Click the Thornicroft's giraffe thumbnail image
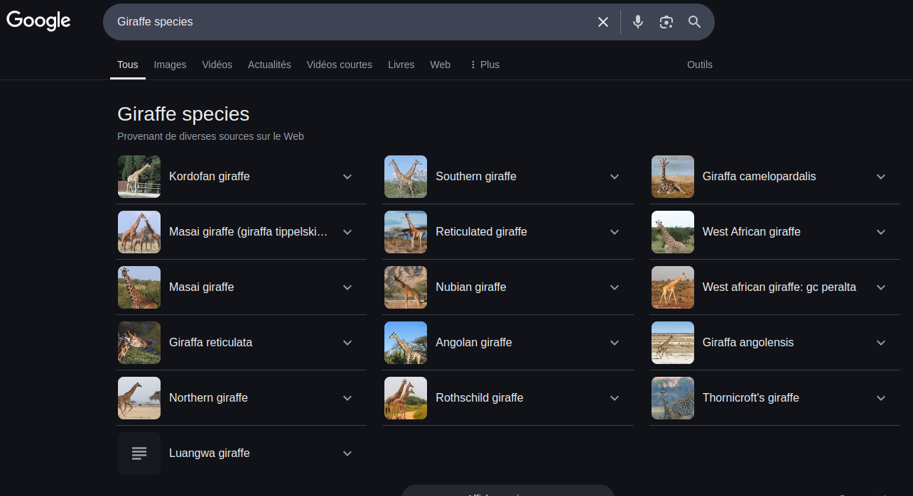Screen dimensions: 913x496 [x=672, y=398]
